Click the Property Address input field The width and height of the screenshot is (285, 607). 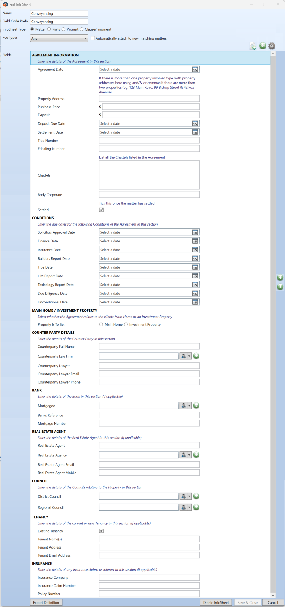149,99
